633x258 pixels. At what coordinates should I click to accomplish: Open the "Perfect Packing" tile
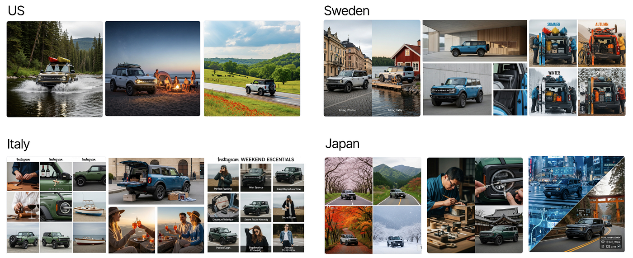click(x=223, y=178)
